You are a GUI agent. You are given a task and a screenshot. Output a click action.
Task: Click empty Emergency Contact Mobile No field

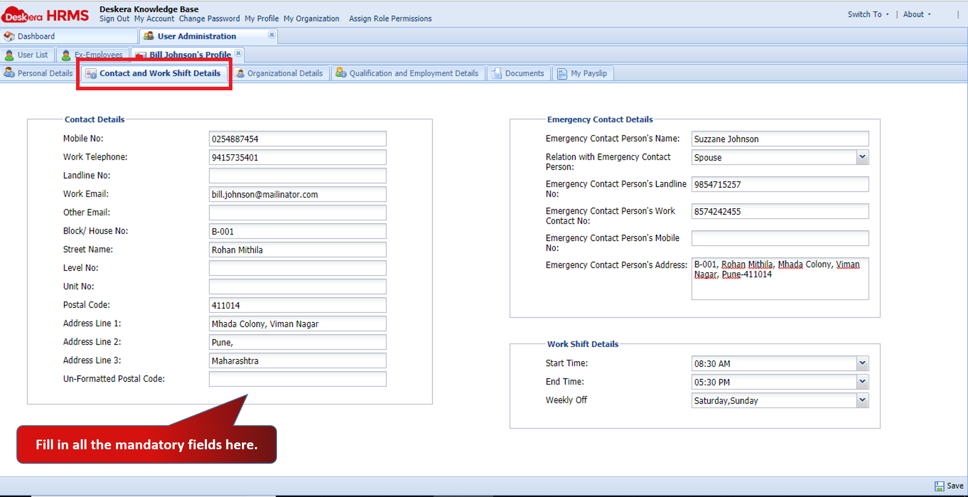point(780,238)
